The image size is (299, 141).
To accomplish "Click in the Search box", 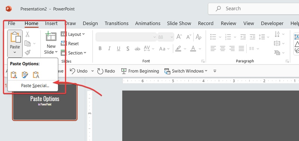I will 254,9.
